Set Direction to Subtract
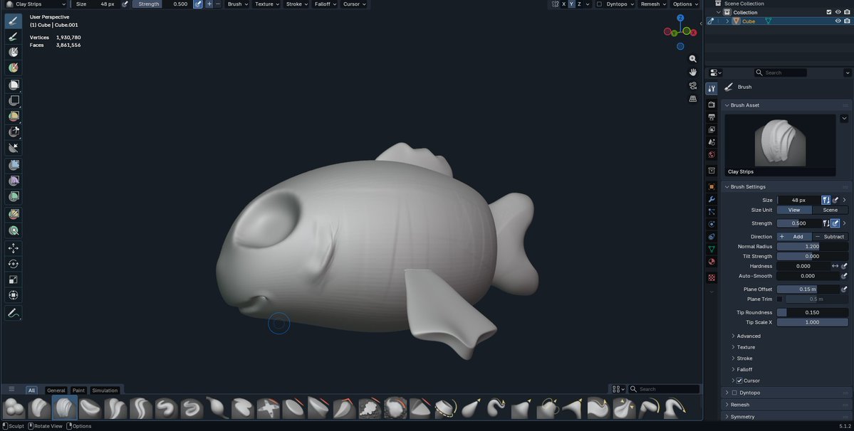The width and height of the screenshot is (854, 431). (830, 236)
